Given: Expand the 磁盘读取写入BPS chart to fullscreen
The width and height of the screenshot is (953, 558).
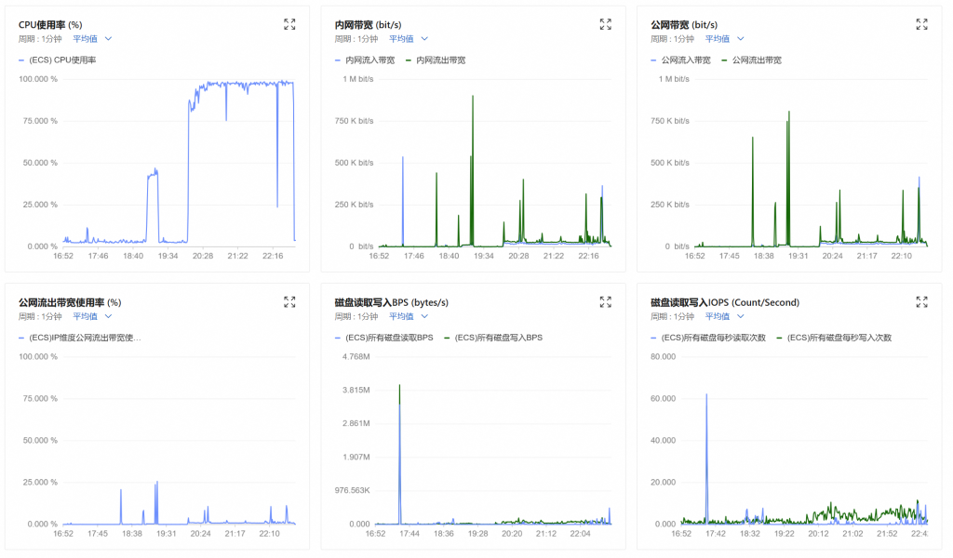Looking at the screenshot, I should (x=606, y=302).
